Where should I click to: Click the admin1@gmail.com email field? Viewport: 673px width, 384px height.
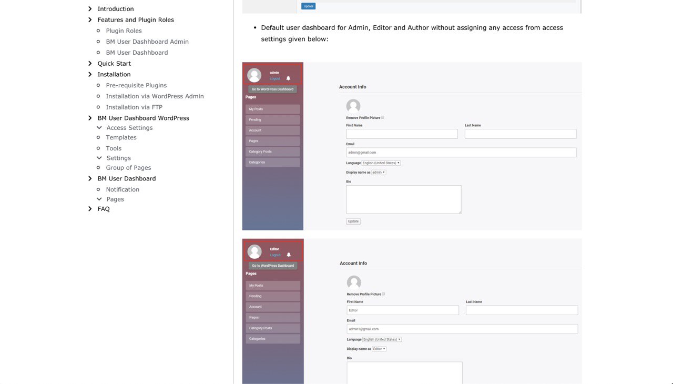pyautogui.click(x=462, y=329)
